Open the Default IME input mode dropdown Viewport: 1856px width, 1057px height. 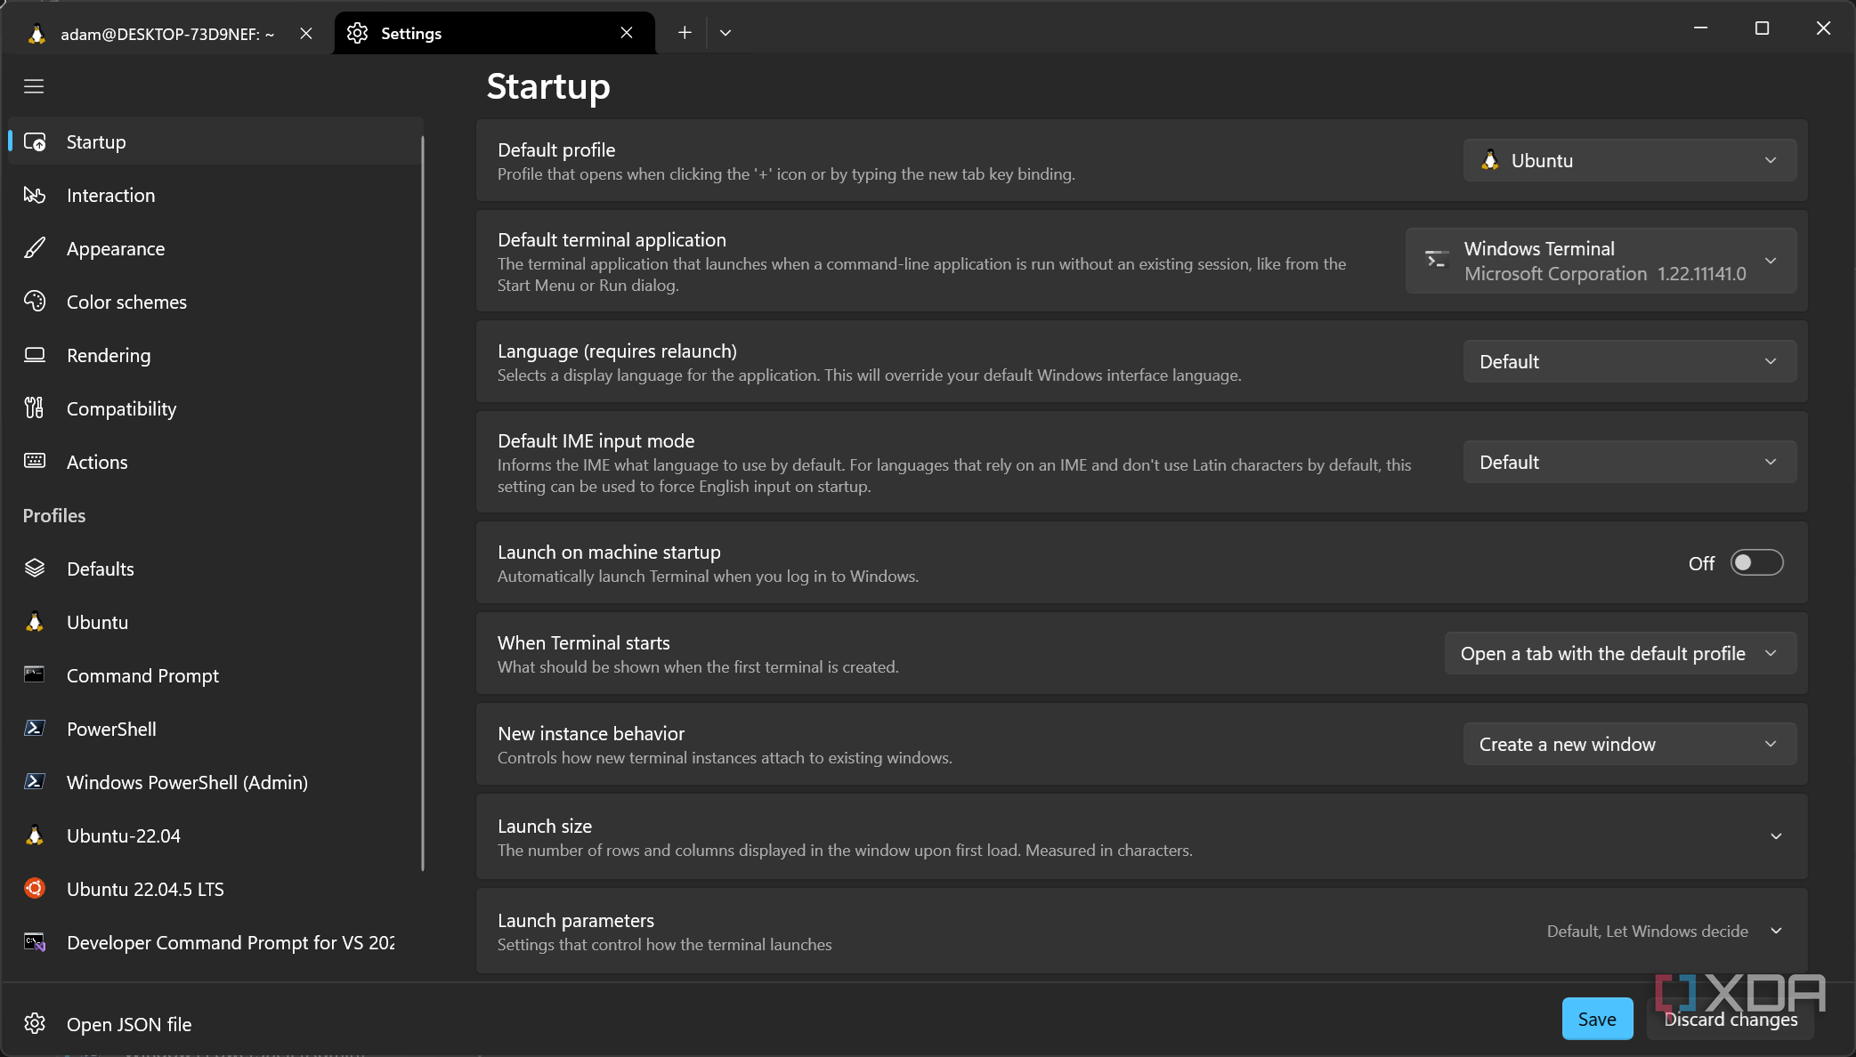[x=1629, y=463]
